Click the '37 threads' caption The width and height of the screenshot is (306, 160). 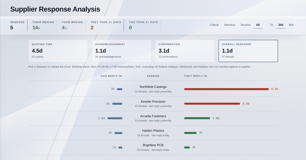coord(228,57)
